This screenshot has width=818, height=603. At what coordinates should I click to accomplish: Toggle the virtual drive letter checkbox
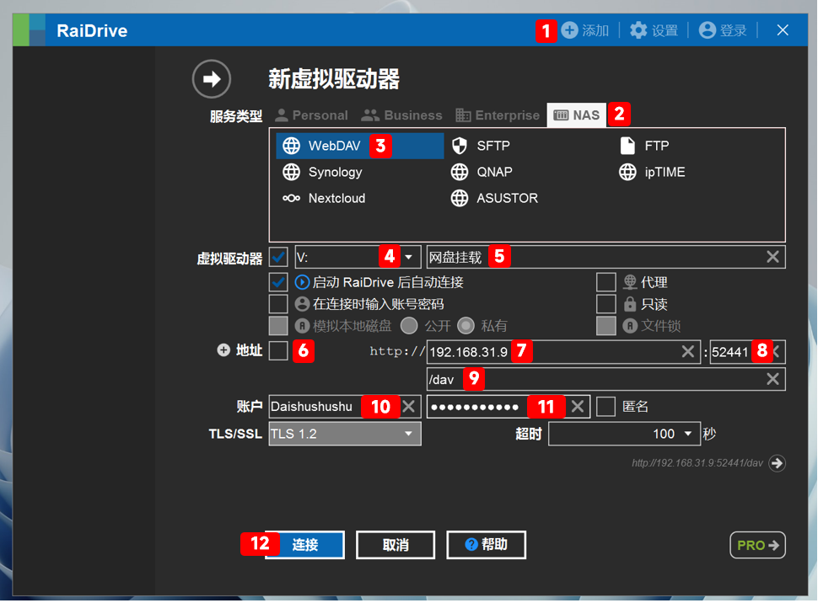[x=278, y=256]
